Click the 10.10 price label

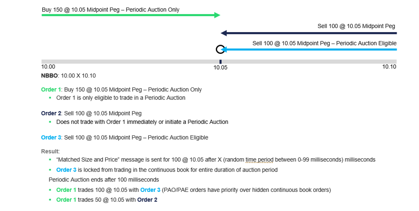(x=389, y=67)
